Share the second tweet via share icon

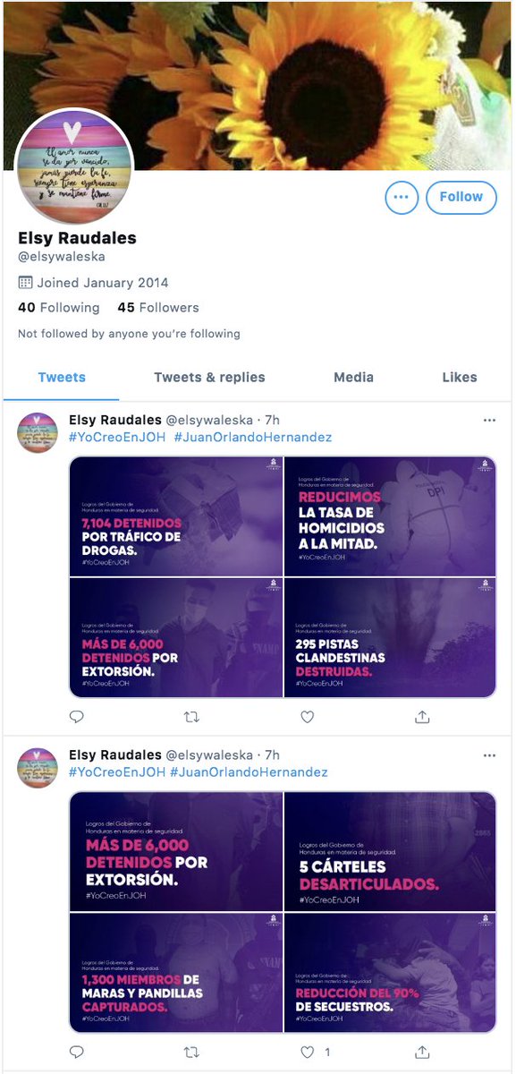pyautogui.click(x=422, y=1052)
